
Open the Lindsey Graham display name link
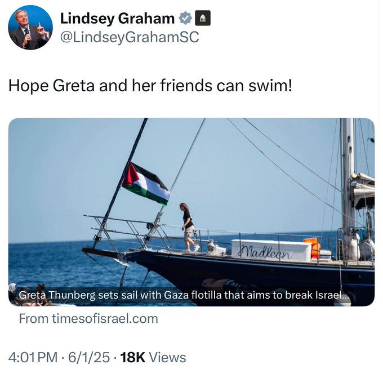point(117,19)
